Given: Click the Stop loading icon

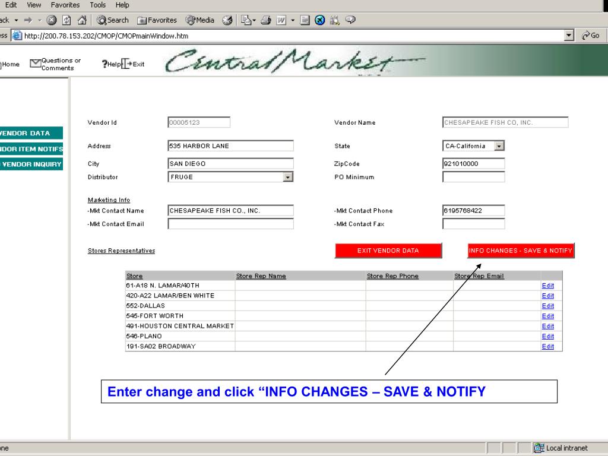Looking at the screenshot, I should (52, 20).
